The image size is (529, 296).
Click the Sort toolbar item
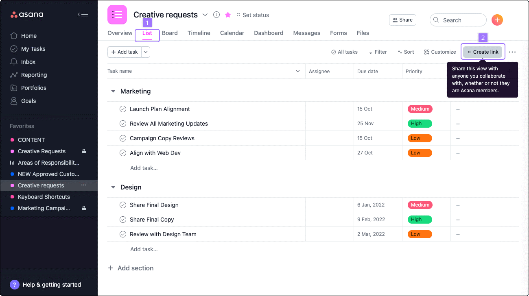click(x=406, y=52)
